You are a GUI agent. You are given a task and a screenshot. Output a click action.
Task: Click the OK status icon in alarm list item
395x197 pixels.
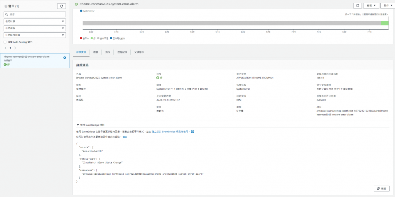coord(5,65)
